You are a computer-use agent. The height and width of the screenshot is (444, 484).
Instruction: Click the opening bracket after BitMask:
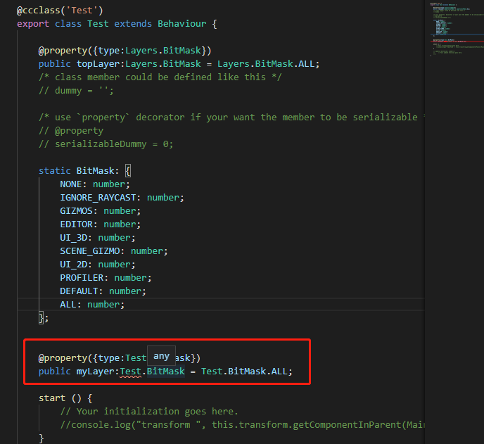[128, 171]
